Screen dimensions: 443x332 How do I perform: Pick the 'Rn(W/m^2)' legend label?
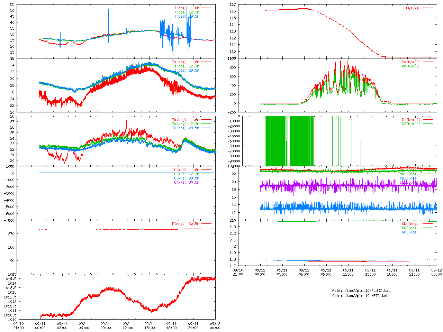pos(411,66)
